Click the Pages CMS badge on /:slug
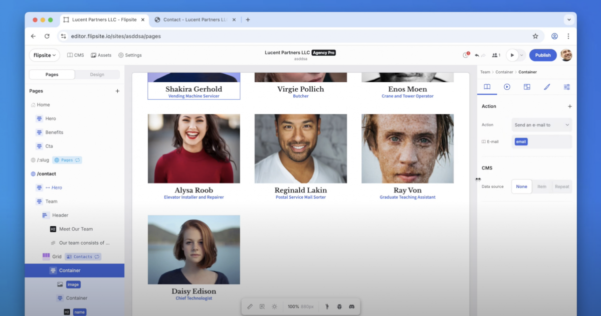Image resolution: width=601 pixels, height=316 pixels. 67,160
